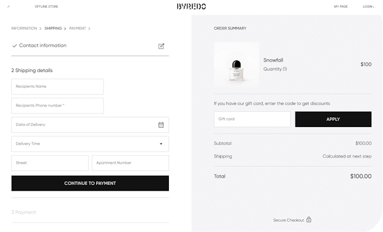Apply the gift card code

click(333, 119)
